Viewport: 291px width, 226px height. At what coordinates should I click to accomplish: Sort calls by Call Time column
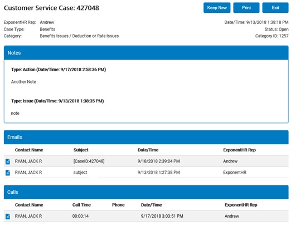81,205
